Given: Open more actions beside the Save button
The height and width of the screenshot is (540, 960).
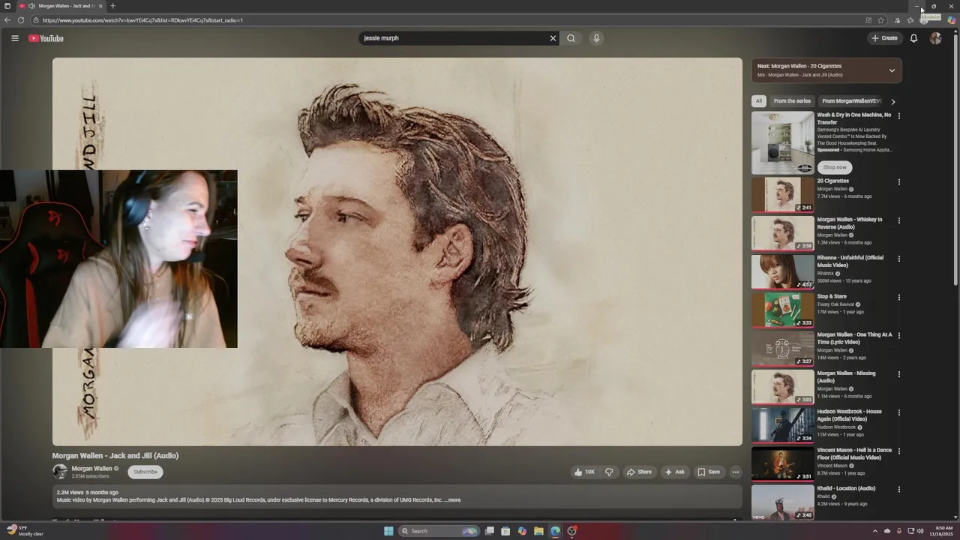Looking at the screenshot, I should click(736, 472).
